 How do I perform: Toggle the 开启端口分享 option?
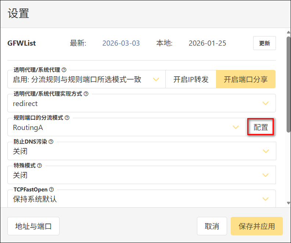[x=245, y=80]
